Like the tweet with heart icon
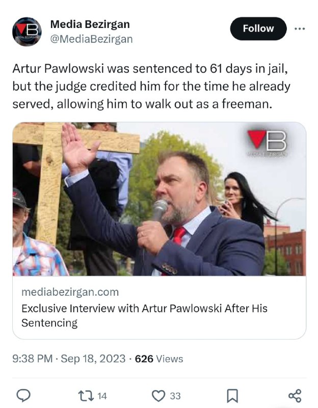 (x=158, y=396)
